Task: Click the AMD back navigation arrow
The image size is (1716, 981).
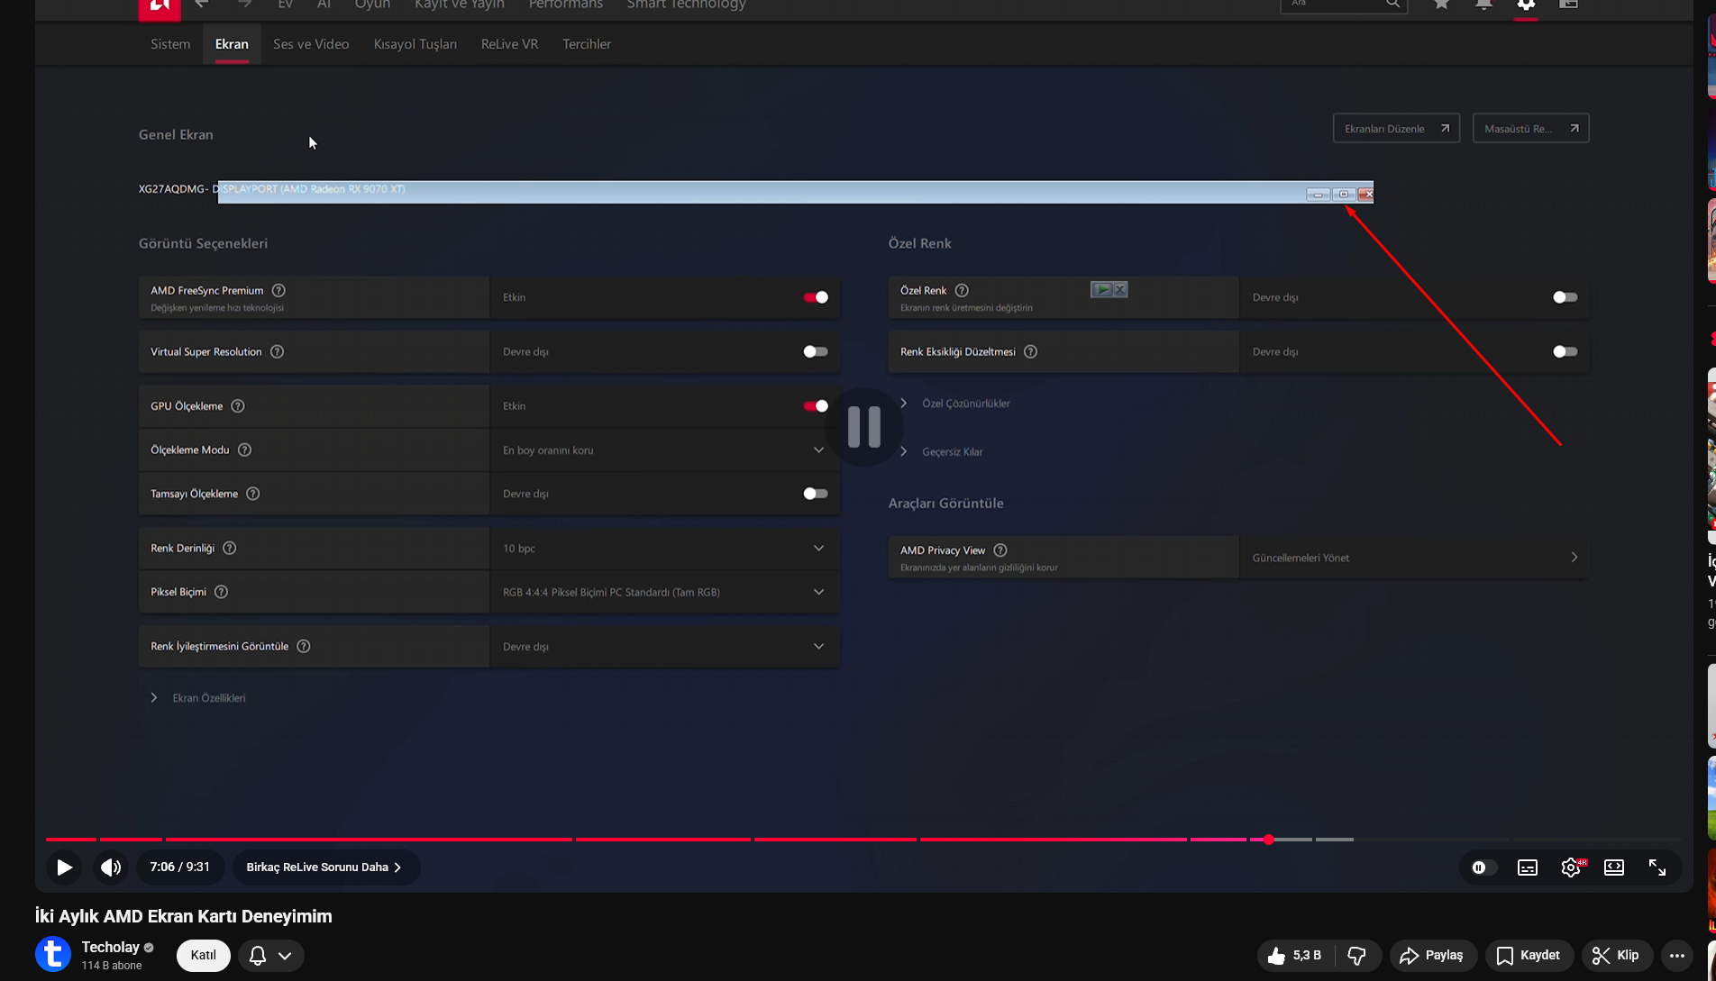Action: pyautogui.click(x=202, y=5)
